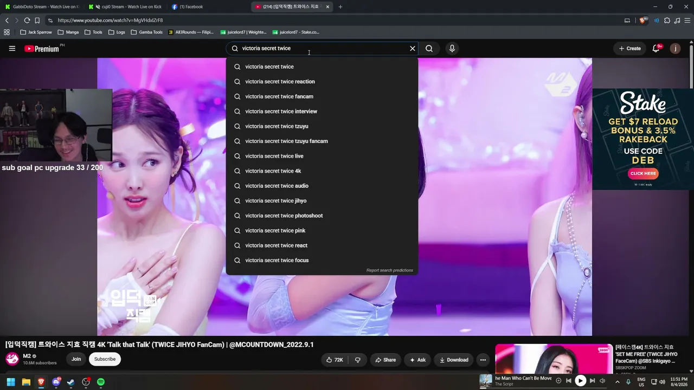
Task: Open File Explorer from the taskbar
Action: click(x=26, y=382)
